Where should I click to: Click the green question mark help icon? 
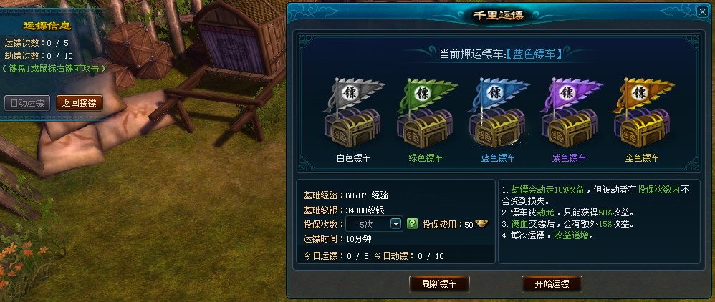[x=412, y=224]
